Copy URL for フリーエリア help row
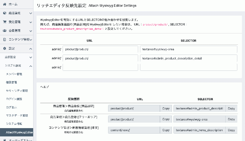This screenshot has height=141, width=245. pyautogui.click(x=166, y=119)
